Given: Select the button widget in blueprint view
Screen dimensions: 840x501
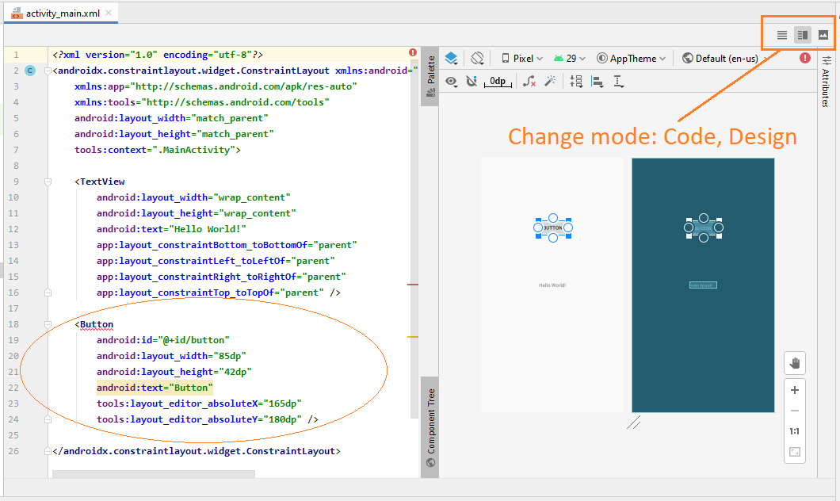Looking at the screenshot, I should coord(704,228).
